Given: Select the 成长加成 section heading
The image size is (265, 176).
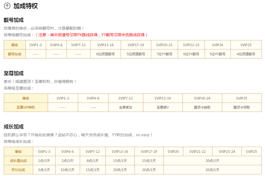Looking at the screenshot, I should coord(14,127).
